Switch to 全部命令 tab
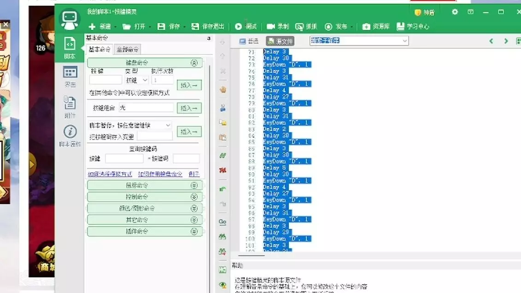This screenshot has height=293, width=521. pos(127,49)
